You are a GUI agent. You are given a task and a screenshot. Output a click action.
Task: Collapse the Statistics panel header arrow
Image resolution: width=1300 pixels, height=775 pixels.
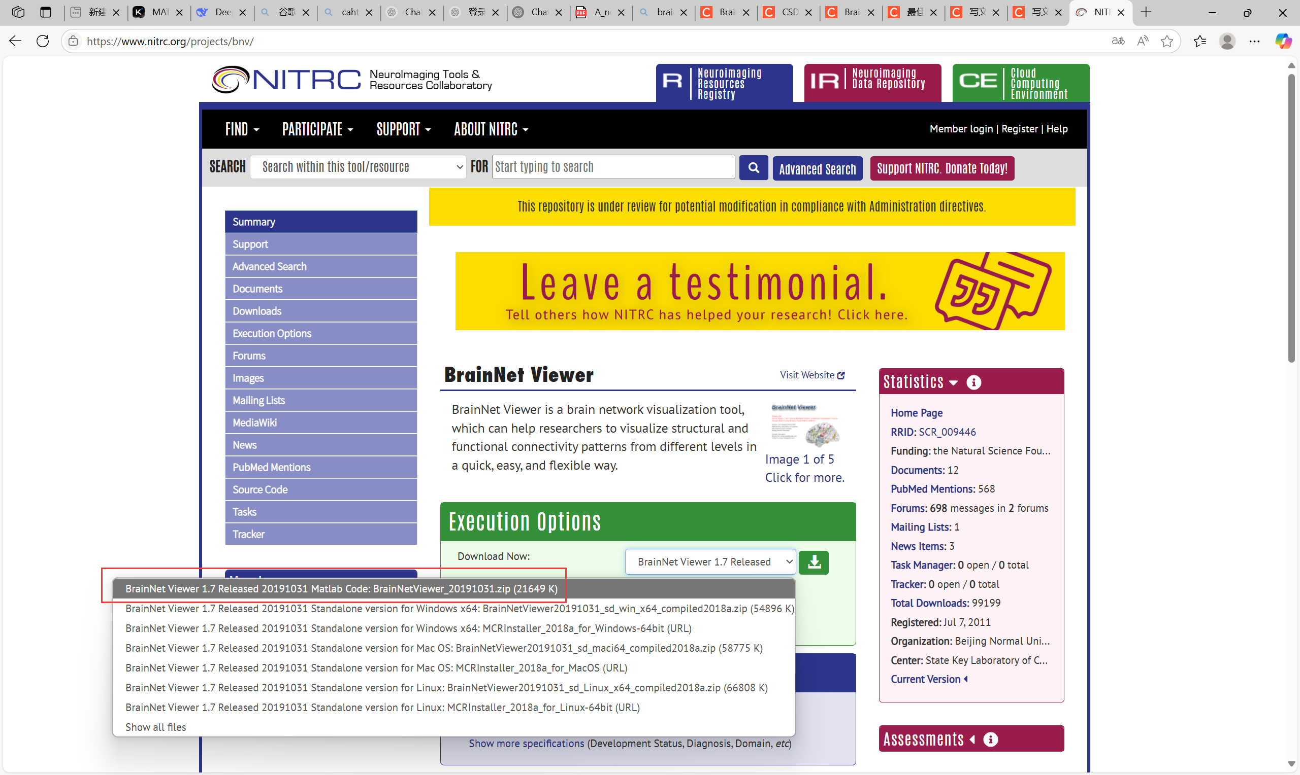(x=954, y=383)
